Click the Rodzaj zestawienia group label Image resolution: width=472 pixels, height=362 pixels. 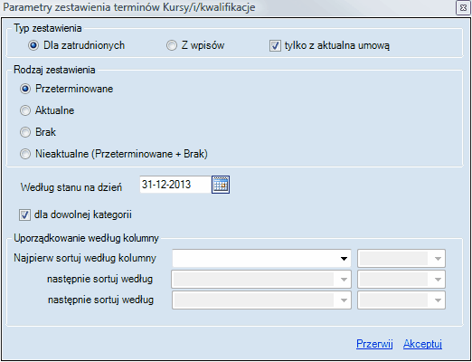pos(54,70)
